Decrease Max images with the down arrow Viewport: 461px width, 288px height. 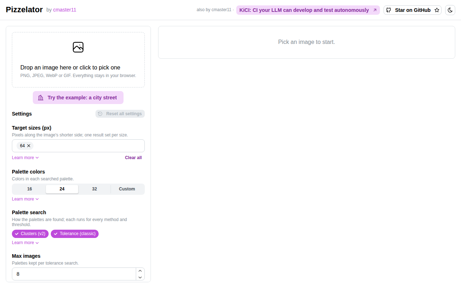140,277
